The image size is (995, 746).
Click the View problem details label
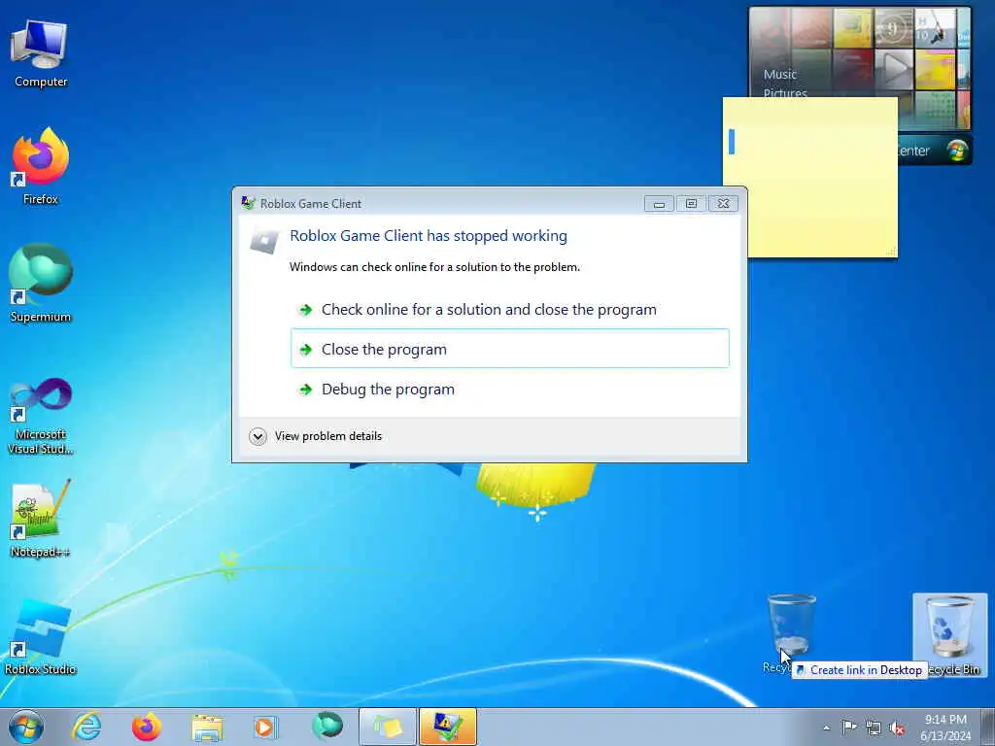click(328, 436)
